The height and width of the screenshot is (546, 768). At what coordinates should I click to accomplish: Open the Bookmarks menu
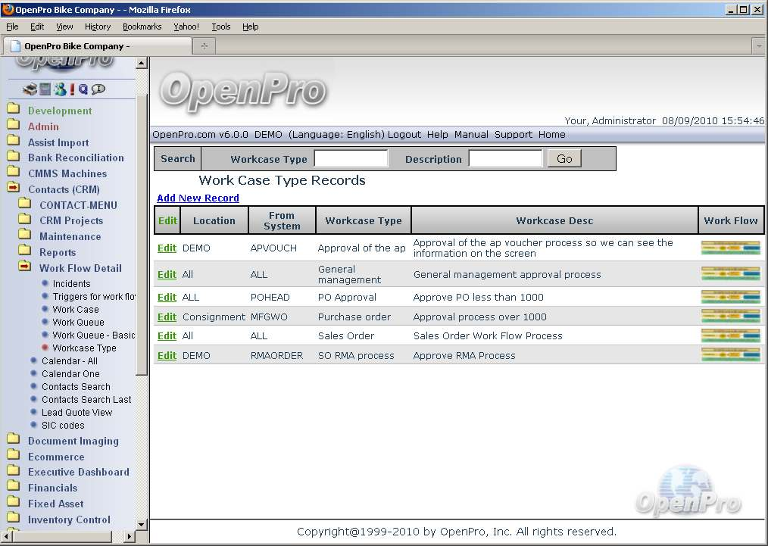click(142, 27)
